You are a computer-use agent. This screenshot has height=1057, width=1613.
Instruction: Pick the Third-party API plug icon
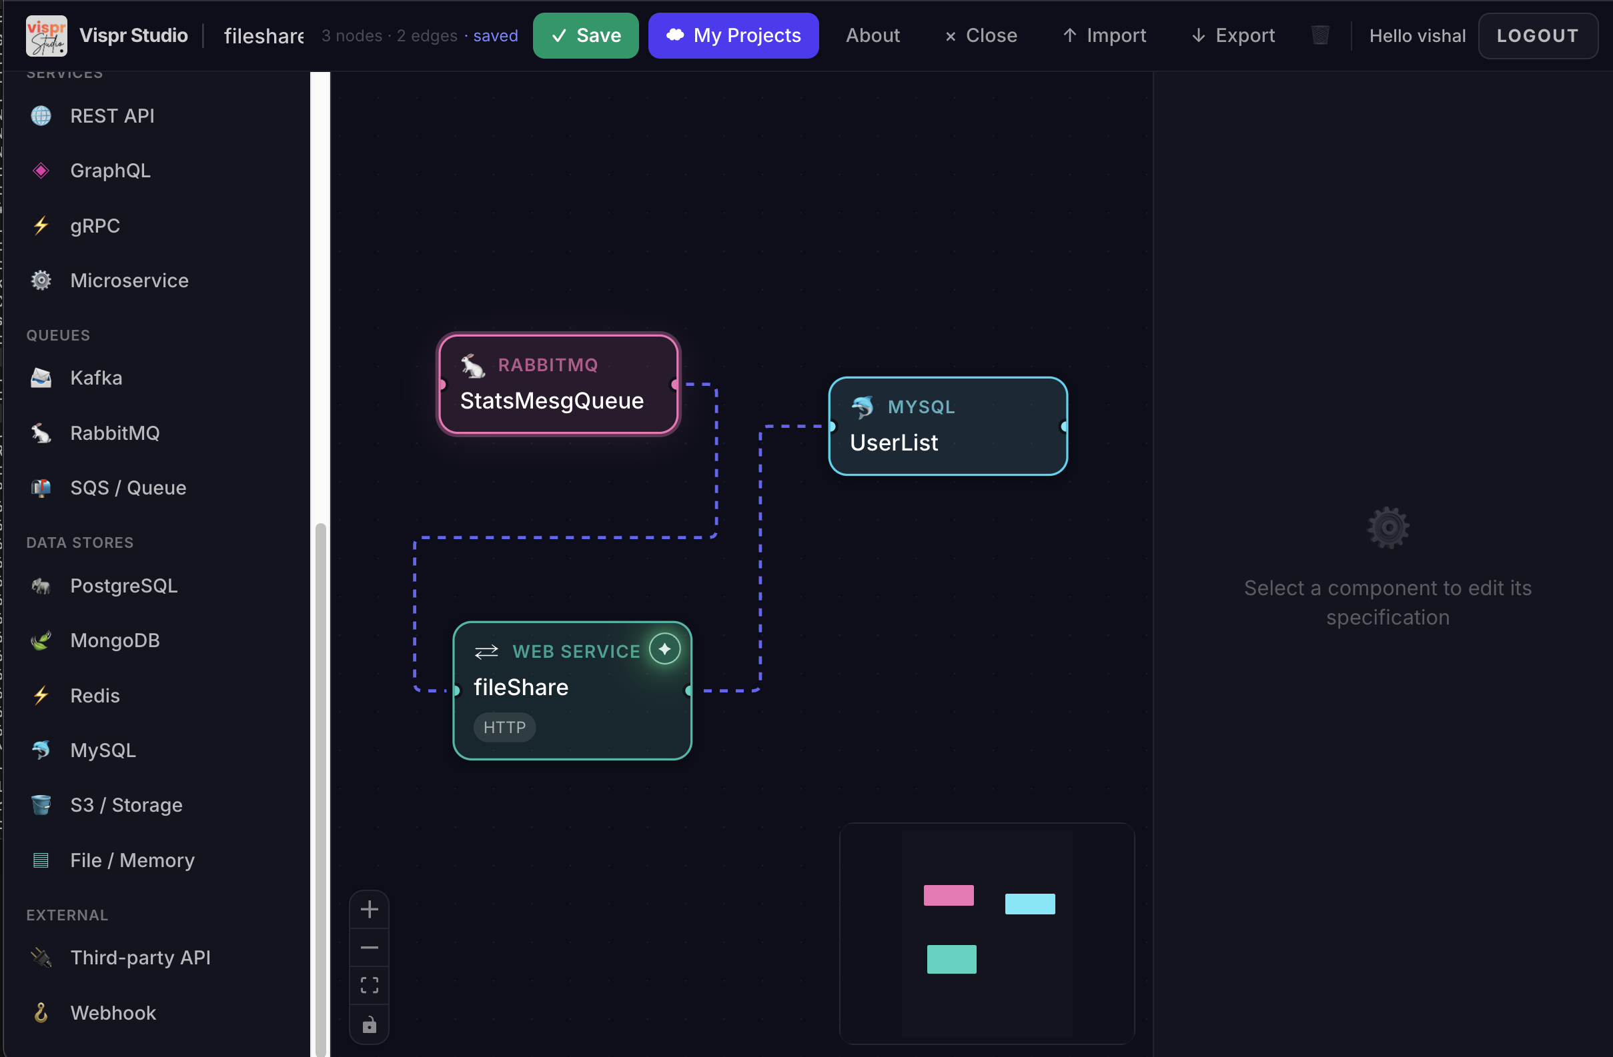[41, 958]
